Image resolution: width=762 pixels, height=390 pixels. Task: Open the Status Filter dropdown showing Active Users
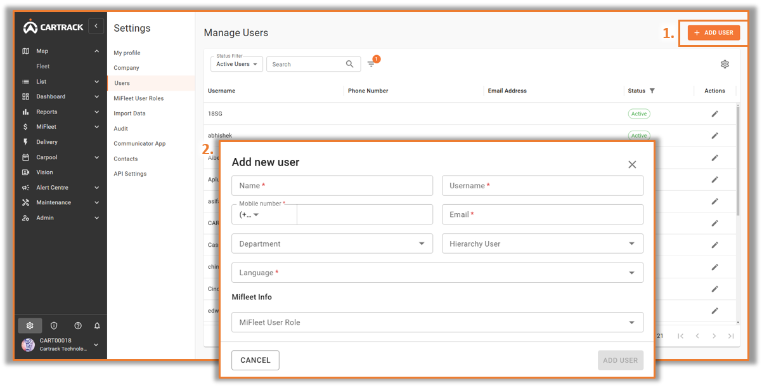point(236,64)
